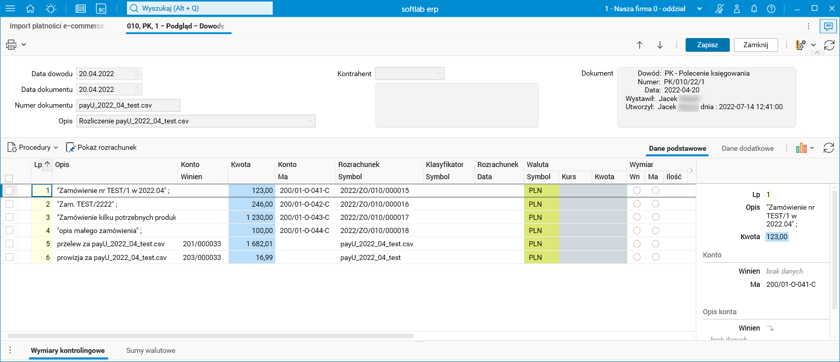The image size is (840, 362).
Task: Open the chat panel icon
Action: (x=828, y=26)
